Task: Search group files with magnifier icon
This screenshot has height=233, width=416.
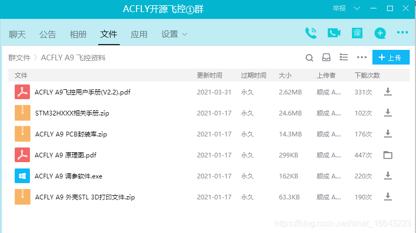Action: (x=309, y=58)
